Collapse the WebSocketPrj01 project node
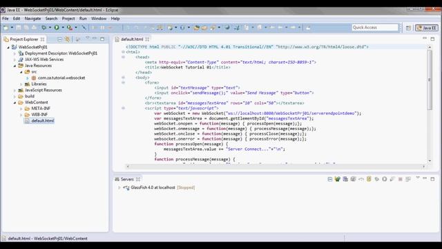This screenshot has height=249, width=442. 8,48
